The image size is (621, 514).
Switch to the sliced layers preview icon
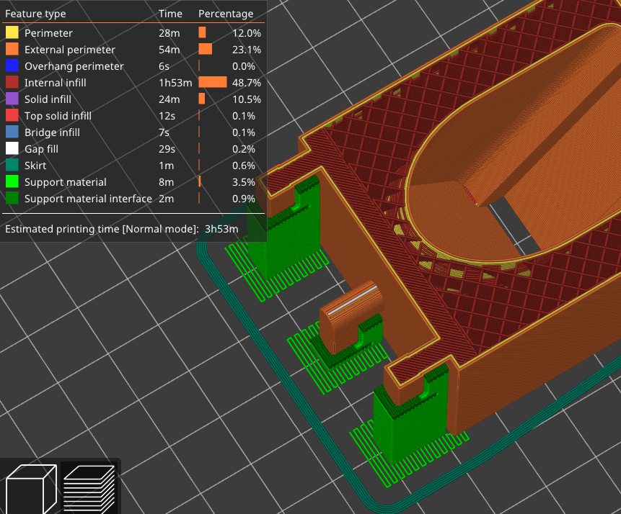[89, 490]
